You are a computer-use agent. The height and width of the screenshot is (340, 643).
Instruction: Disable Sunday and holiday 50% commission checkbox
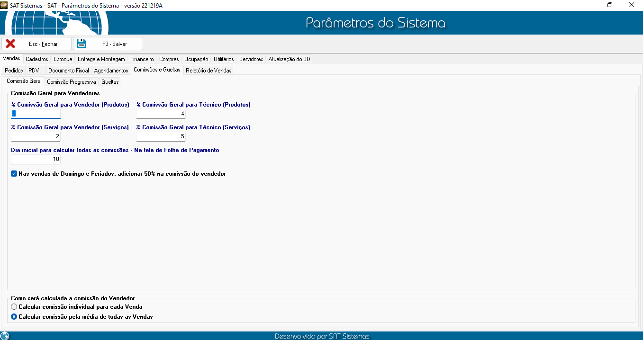point(14,174)
